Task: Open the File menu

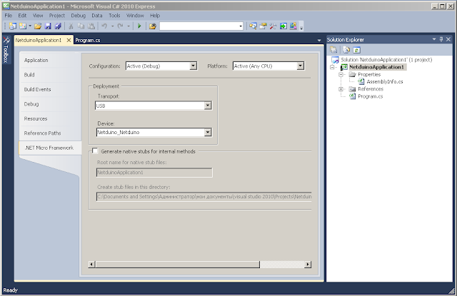Action: point(8,16)
